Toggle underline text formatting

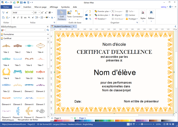point(21,17)
